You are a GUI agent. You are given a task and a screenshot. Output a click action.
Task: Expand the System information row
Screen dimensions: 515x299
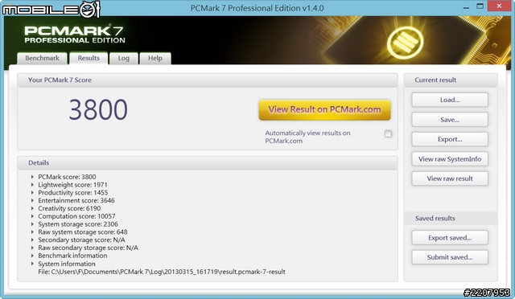click(x=32, y=264)
